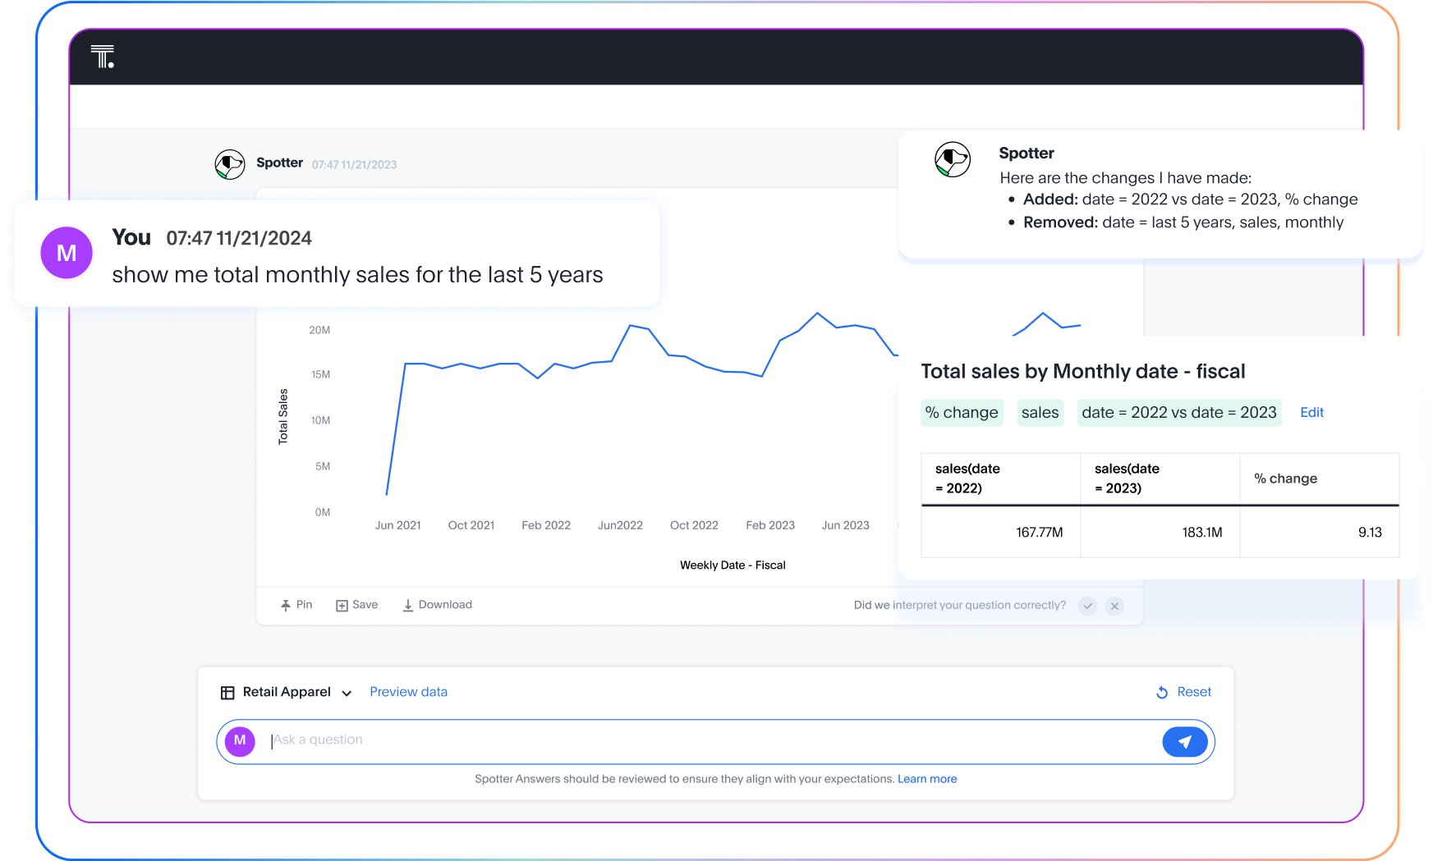This screenshot has height=861, width=1433.
Task: Select the sales token chip
Action: [x=1040, y=413]
